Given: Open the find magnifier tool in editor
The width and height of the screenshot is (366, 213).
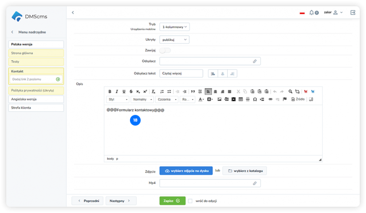Looking at the screenshot, I should pyautogui.click(x=291, y=92).
